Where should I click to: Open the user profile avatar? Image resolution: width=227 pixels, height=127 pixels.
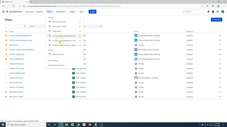click(223, 12)
